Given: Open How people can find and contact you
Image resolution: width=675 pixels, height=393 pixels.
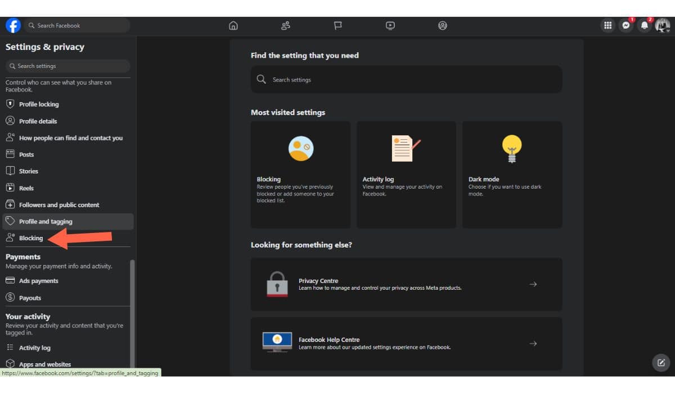Looking at the screenshot, I should click(67, 138).
